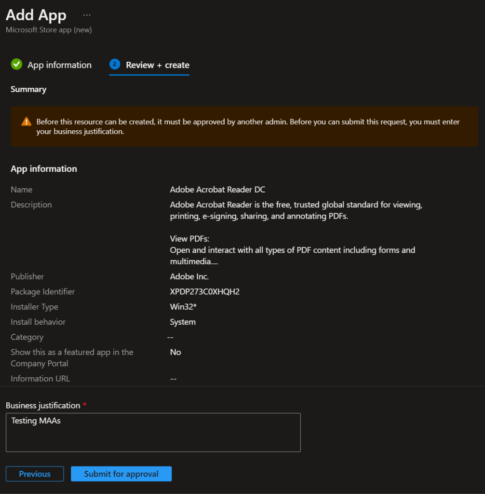Click Submit for approval

click(x=121, y=474)
